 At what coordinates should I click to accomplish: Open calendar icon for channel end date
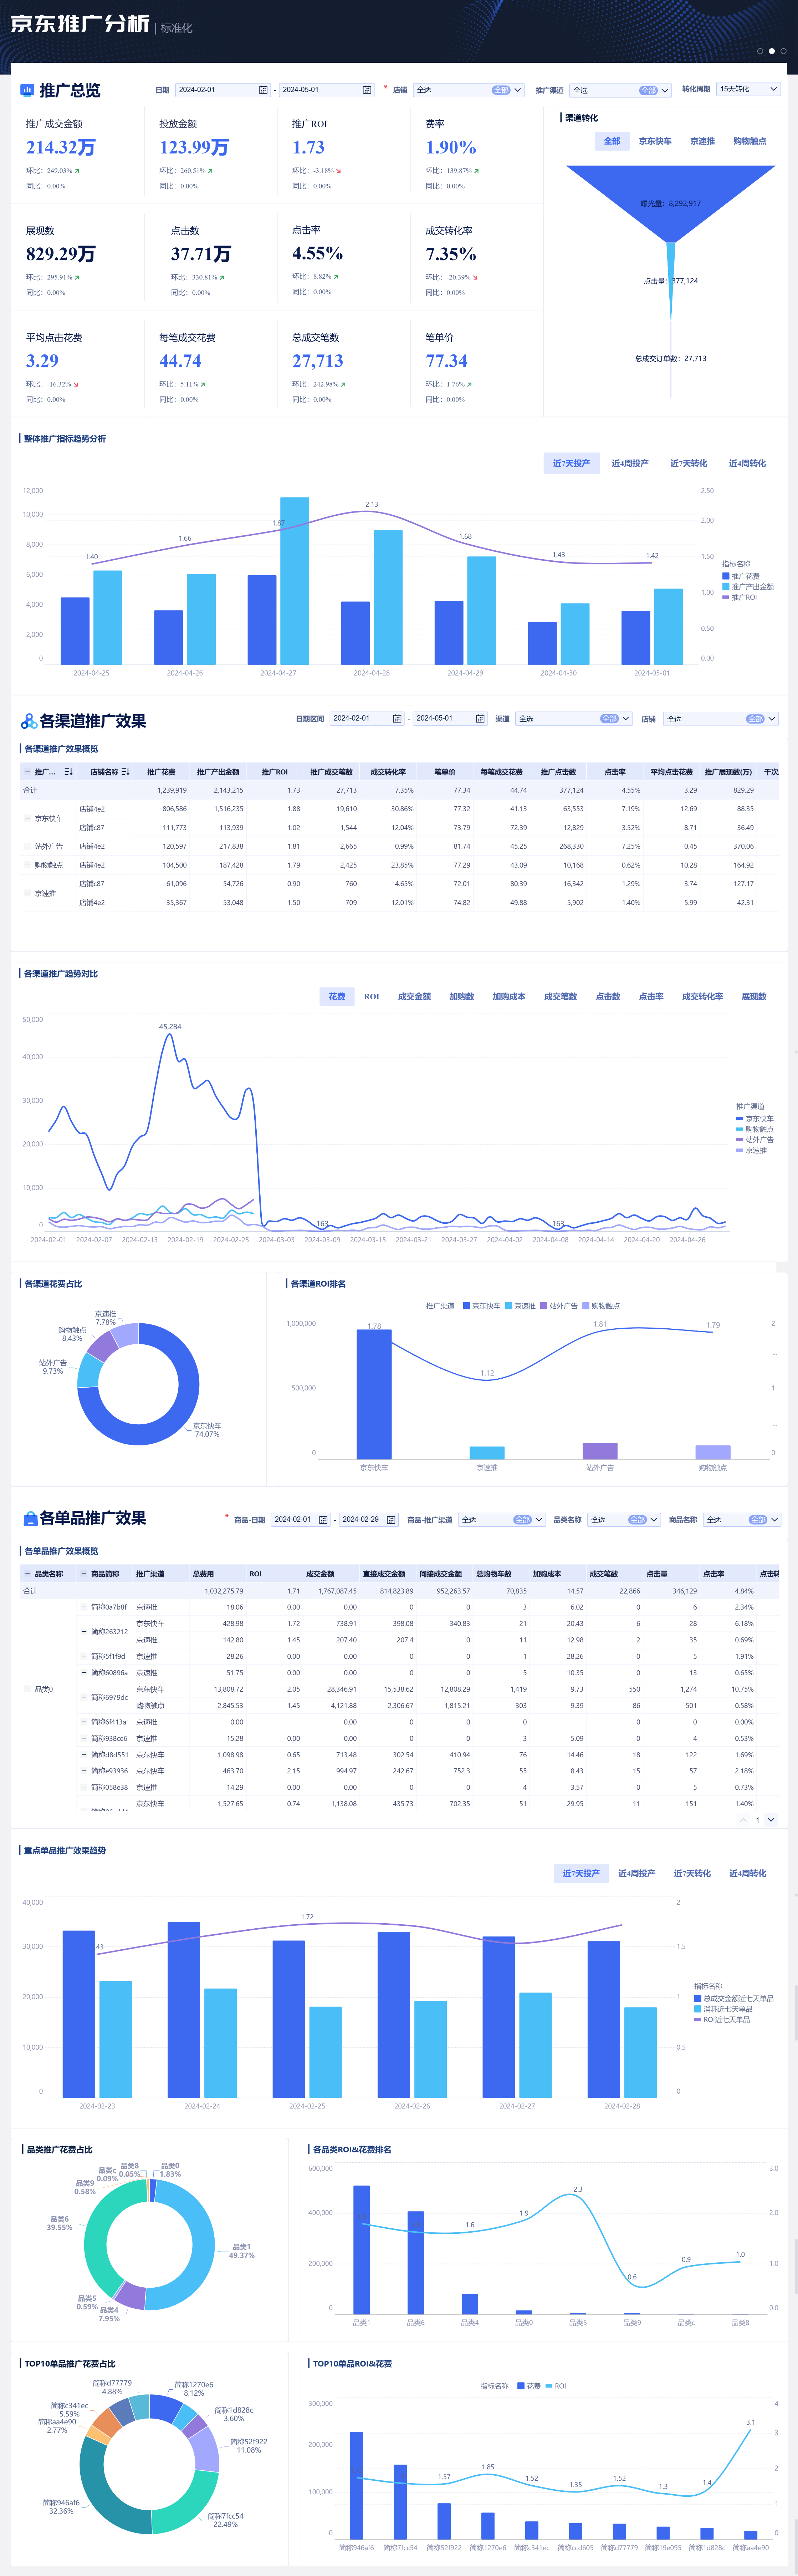click(x=480, y=719)
